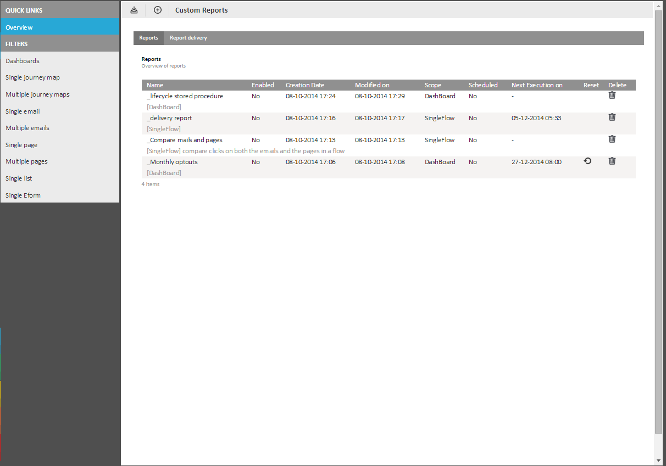Delete the _Compare mails and pages report
This screenshot has height=466, width=666.
pos(612,139)
